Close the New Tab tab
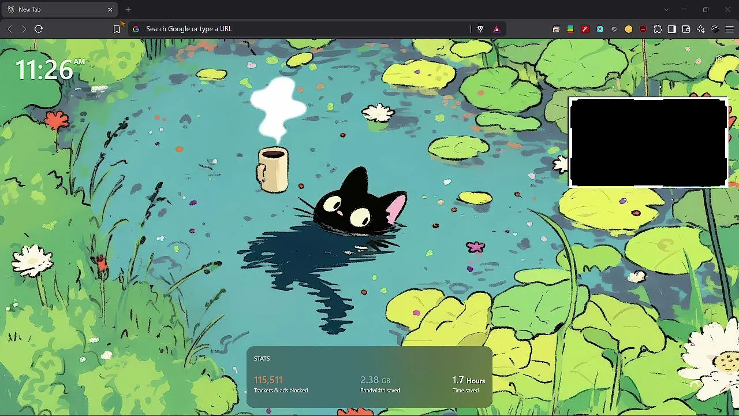Image resolution: width=739 pixels, height=416 pixels. tap(110, 10)
